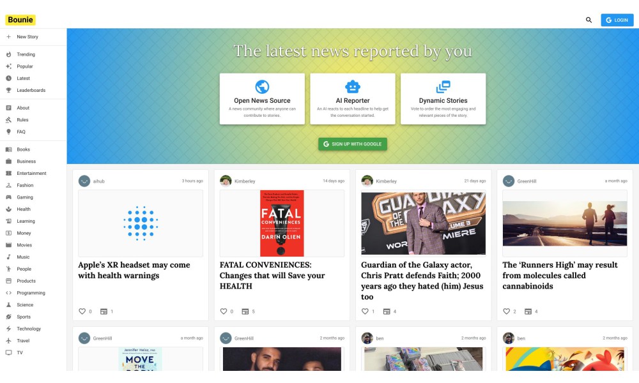Open 'Runners High' cannabinoids headline
639x383 pixels.
pyautogui.click(x=560, y=275)
